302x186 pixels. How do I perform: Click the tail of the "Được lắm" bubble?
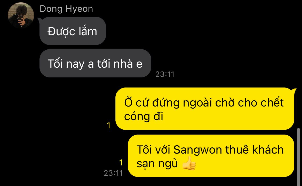(39, 20)
